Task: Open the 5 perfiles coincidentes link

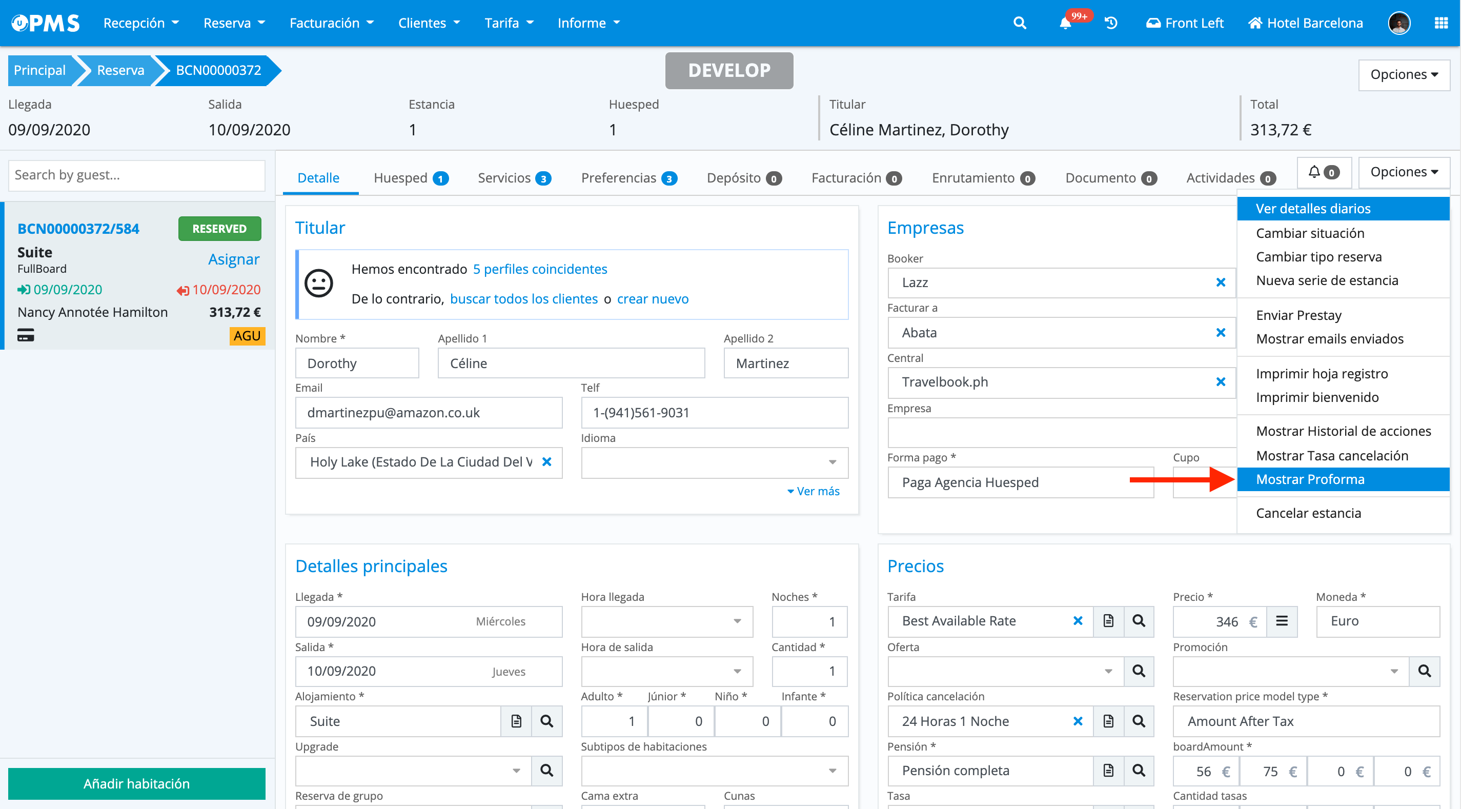Action: coord(540,269)
